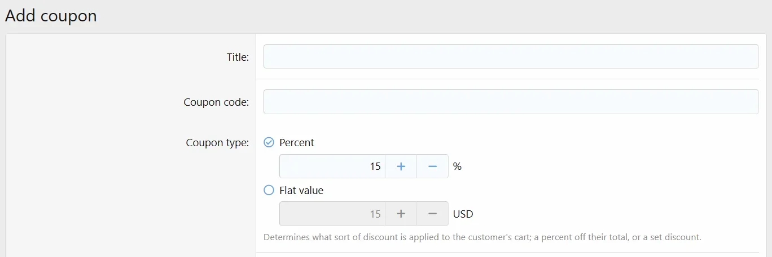Screen dimensions: 772x257
Task: Select the Percent coupon type radio
Action: [269, 142]
